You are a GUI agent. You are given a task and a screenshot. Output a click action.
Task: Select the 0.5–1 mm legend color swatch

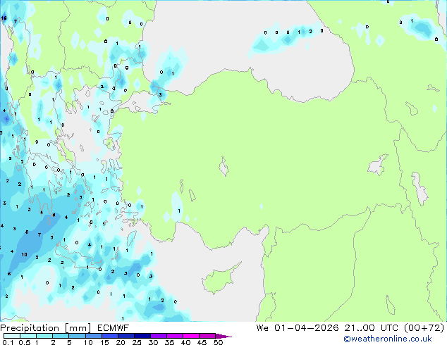(28, 336)
